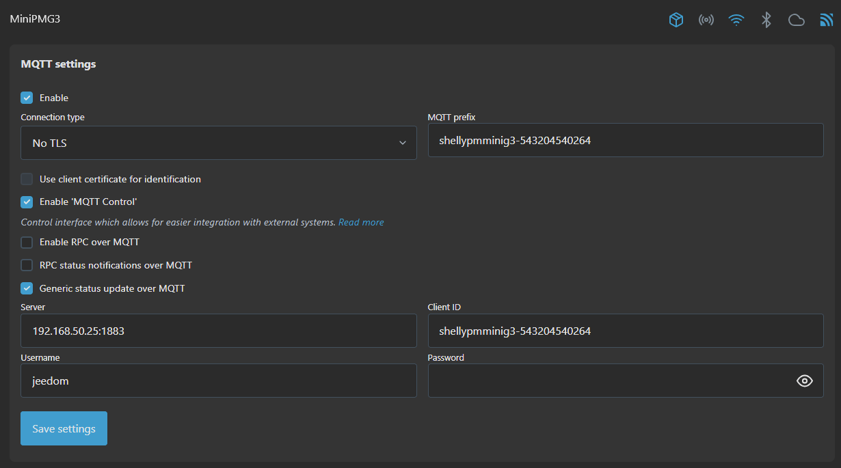
Task: Click the device cube icon in header
Action: (676, 20)
